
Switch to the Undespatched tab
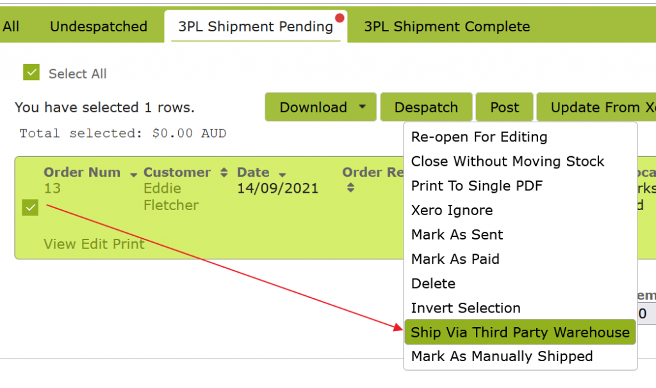tap(97, 26)
